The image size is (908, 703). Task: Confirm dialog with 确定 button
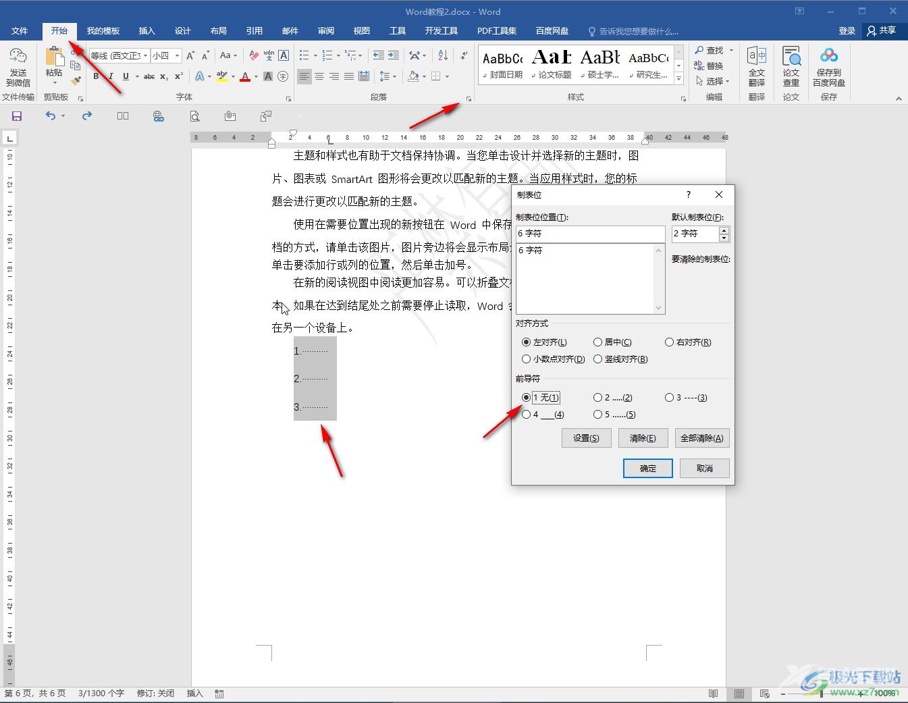tap(647, 469)
